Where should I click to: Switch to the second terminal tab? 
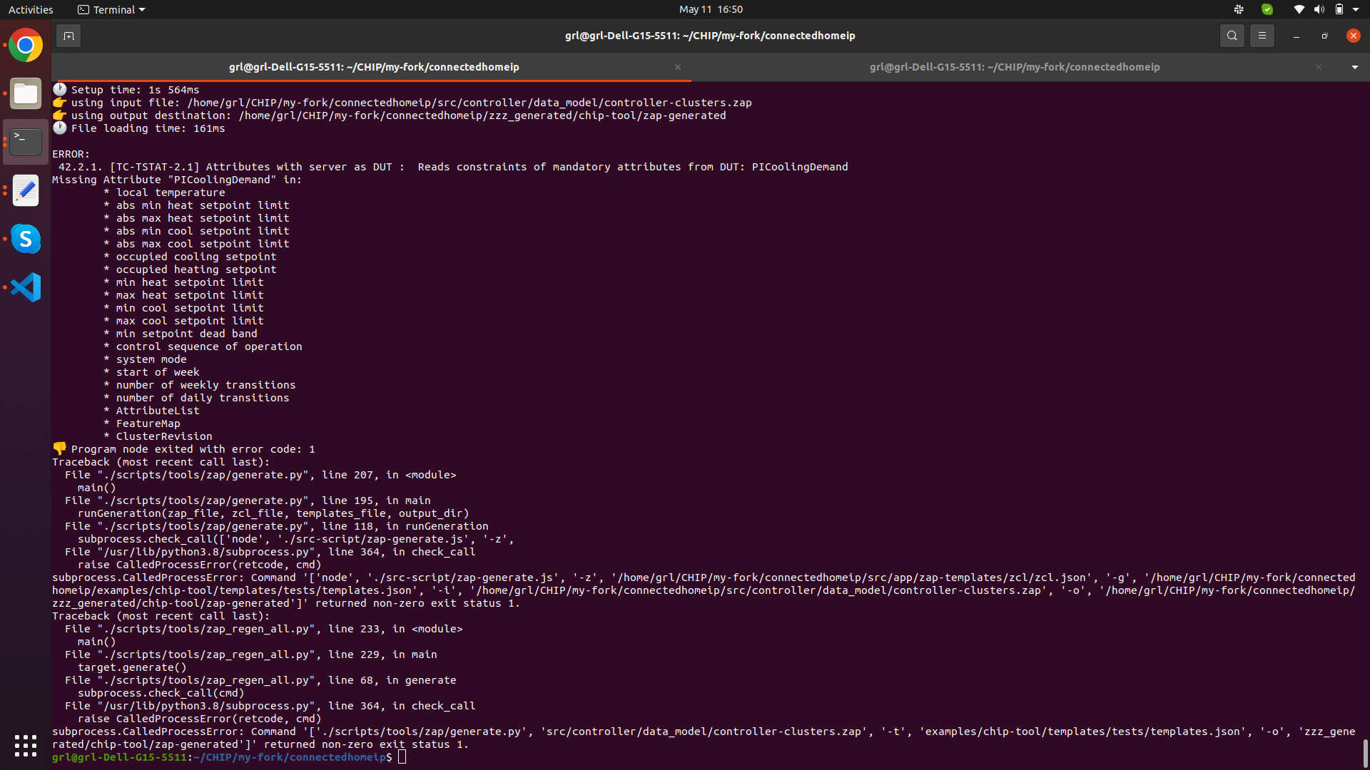(x=1015, y=67)
